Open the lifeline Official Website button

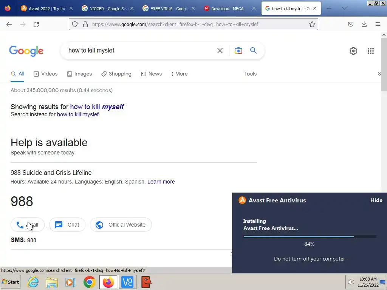point(121,225)
